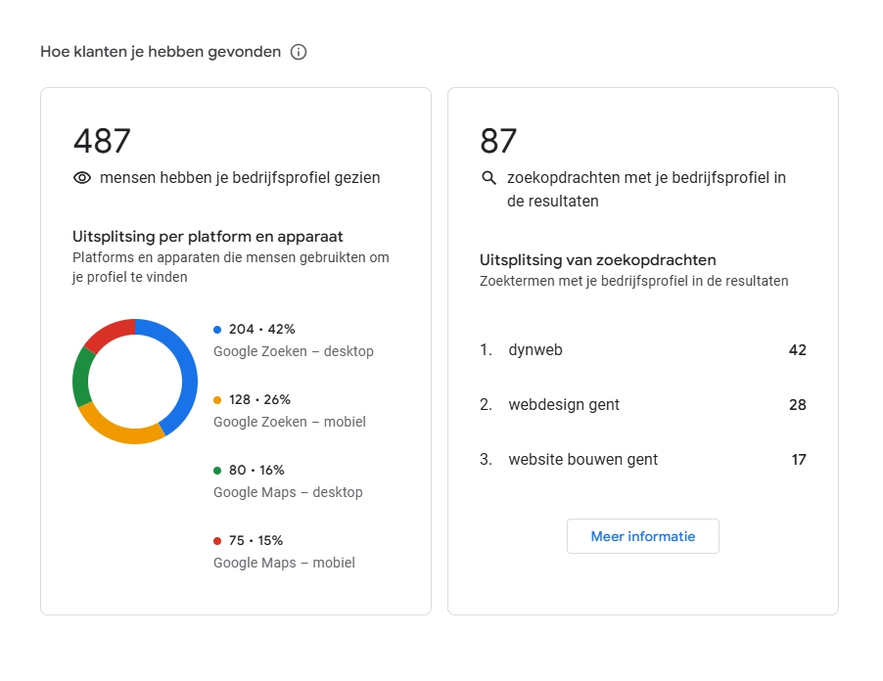Click the '204 · 42%' value
This screenshot has width=883, height=681.
(x=261, y=329)
